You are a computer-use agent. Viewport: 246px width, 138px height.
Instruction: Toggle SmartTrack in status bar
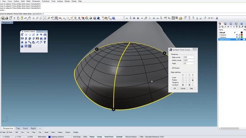pyautogui.click(x=109, y=137)
